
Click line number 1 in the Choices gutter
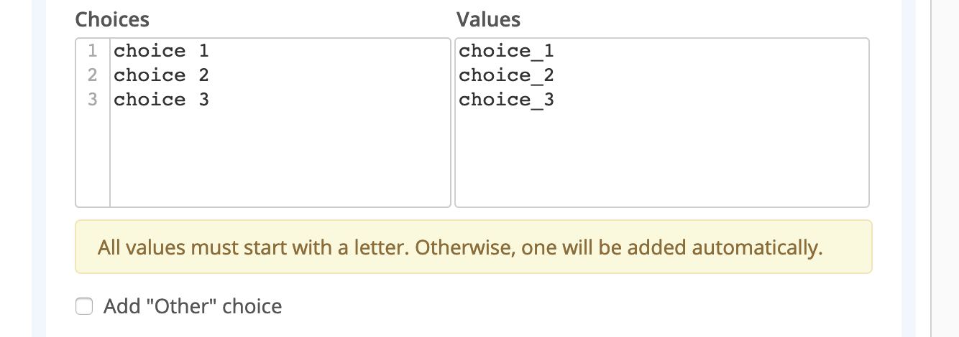pyautogui.click(x=92, y=51)
